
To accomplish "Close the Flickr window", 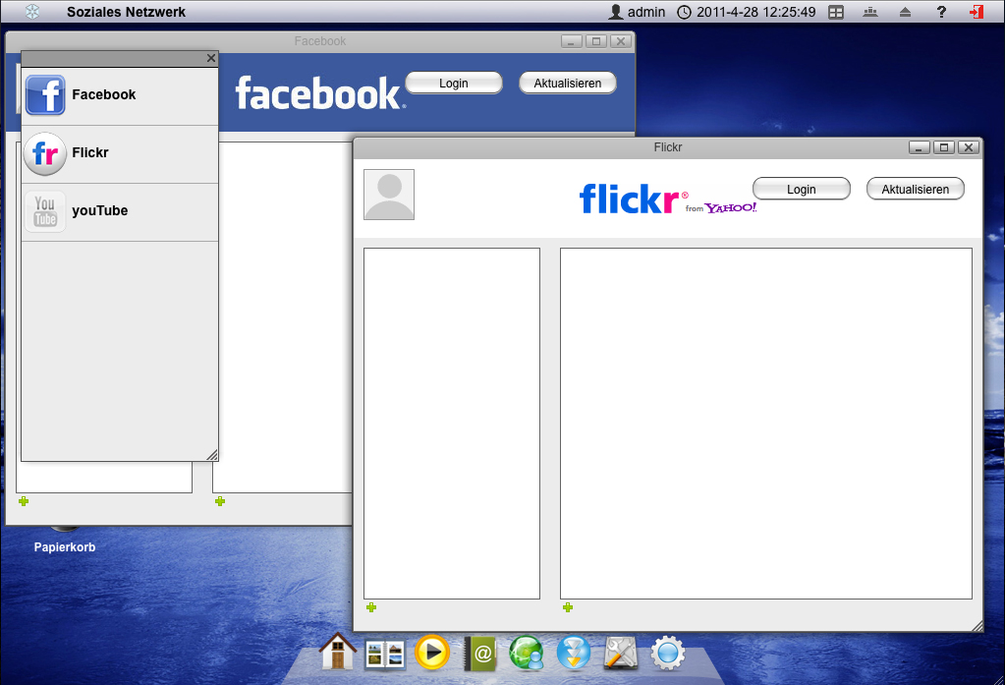I will click(x=969, y=147).
